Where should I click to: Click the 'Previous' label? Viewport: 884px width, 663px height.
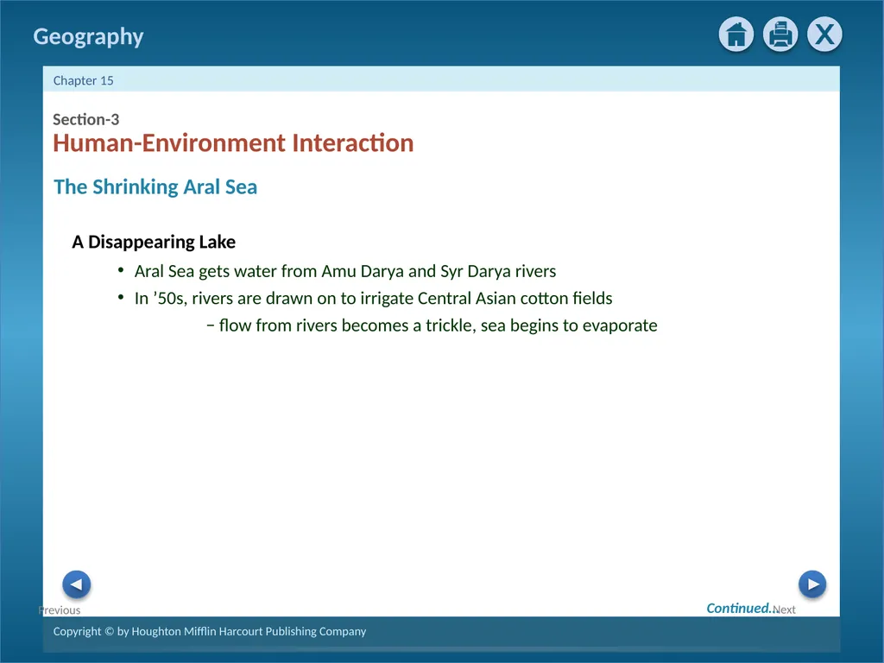[60, 610]
